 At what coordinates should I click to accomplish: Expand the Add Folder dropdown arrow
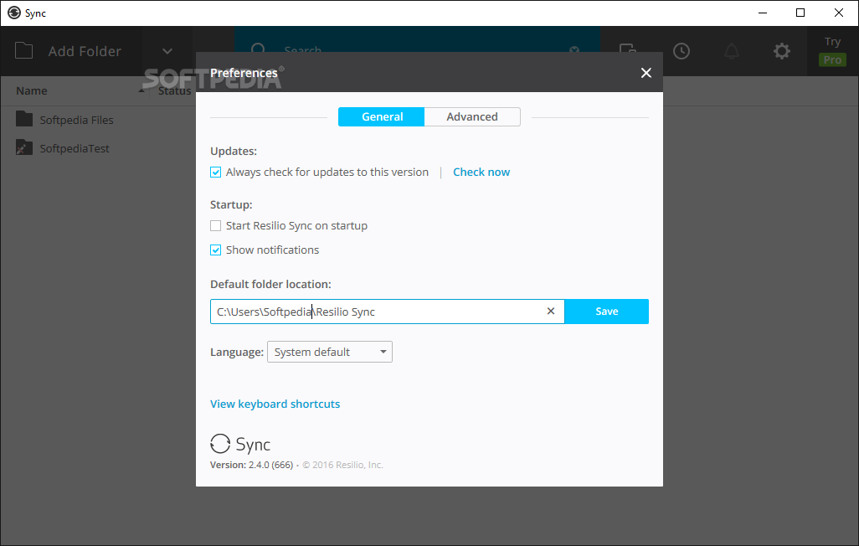(x=167, y=51)
